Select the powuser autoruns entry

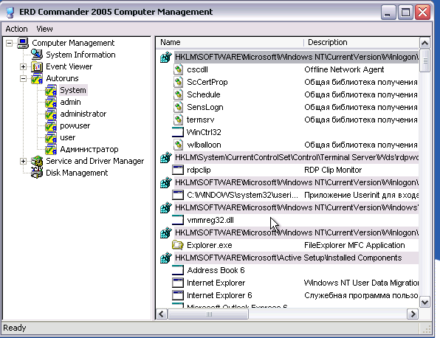(x=75, y=125)
